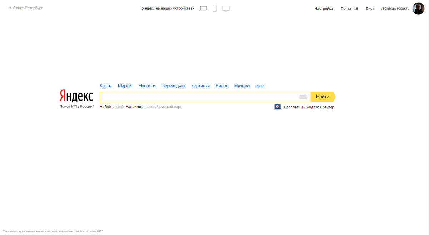Screen dimensions: 429x235
Task: Open Диск cloud storage
Action: (x=370, y=9)
